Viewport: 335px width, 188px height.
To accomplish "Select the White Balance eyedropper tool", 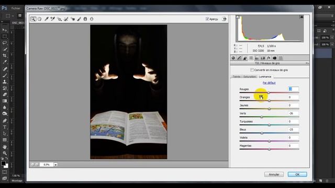I will click(47, 19).
